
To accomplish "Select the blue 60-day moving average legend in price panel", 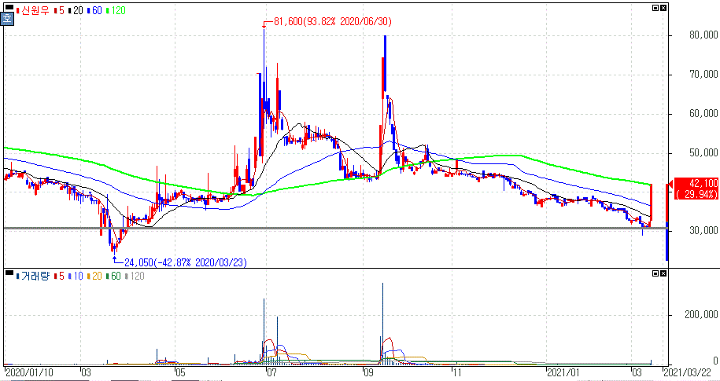I will (94, 10).
